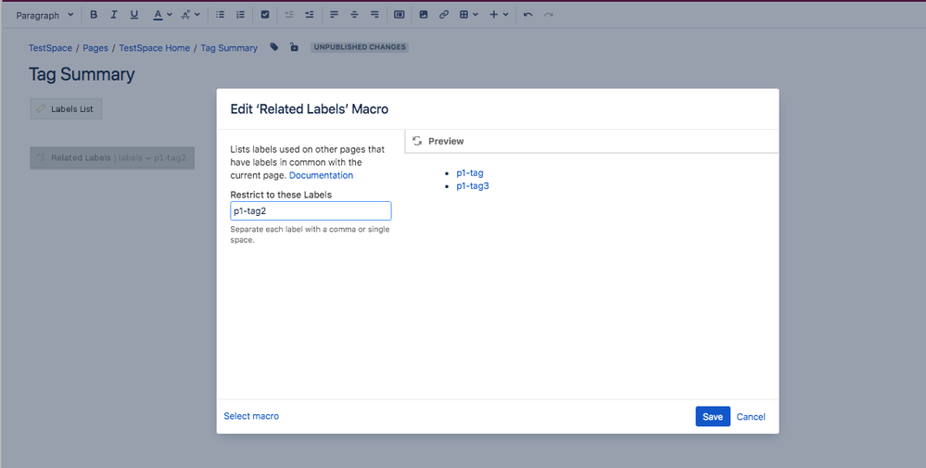This screenshot has height=468, width=926.
Task: Click the outdent icon
Action: [x=289, y=14]
